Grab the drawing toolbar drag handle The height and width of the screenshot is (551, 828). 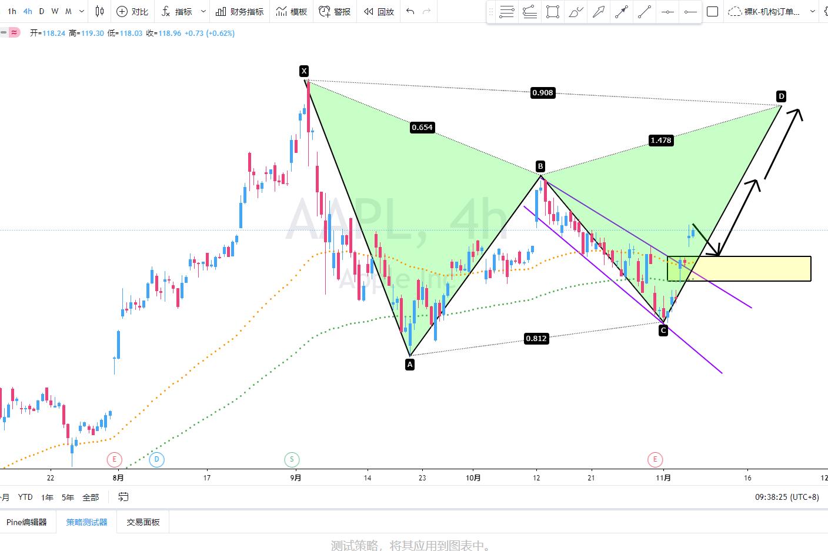(x=492, y=12)
